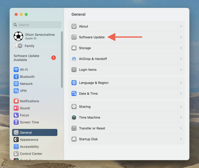
Task: Click the Accessibility sidebar icon
Action: click(x=16, y=147)
